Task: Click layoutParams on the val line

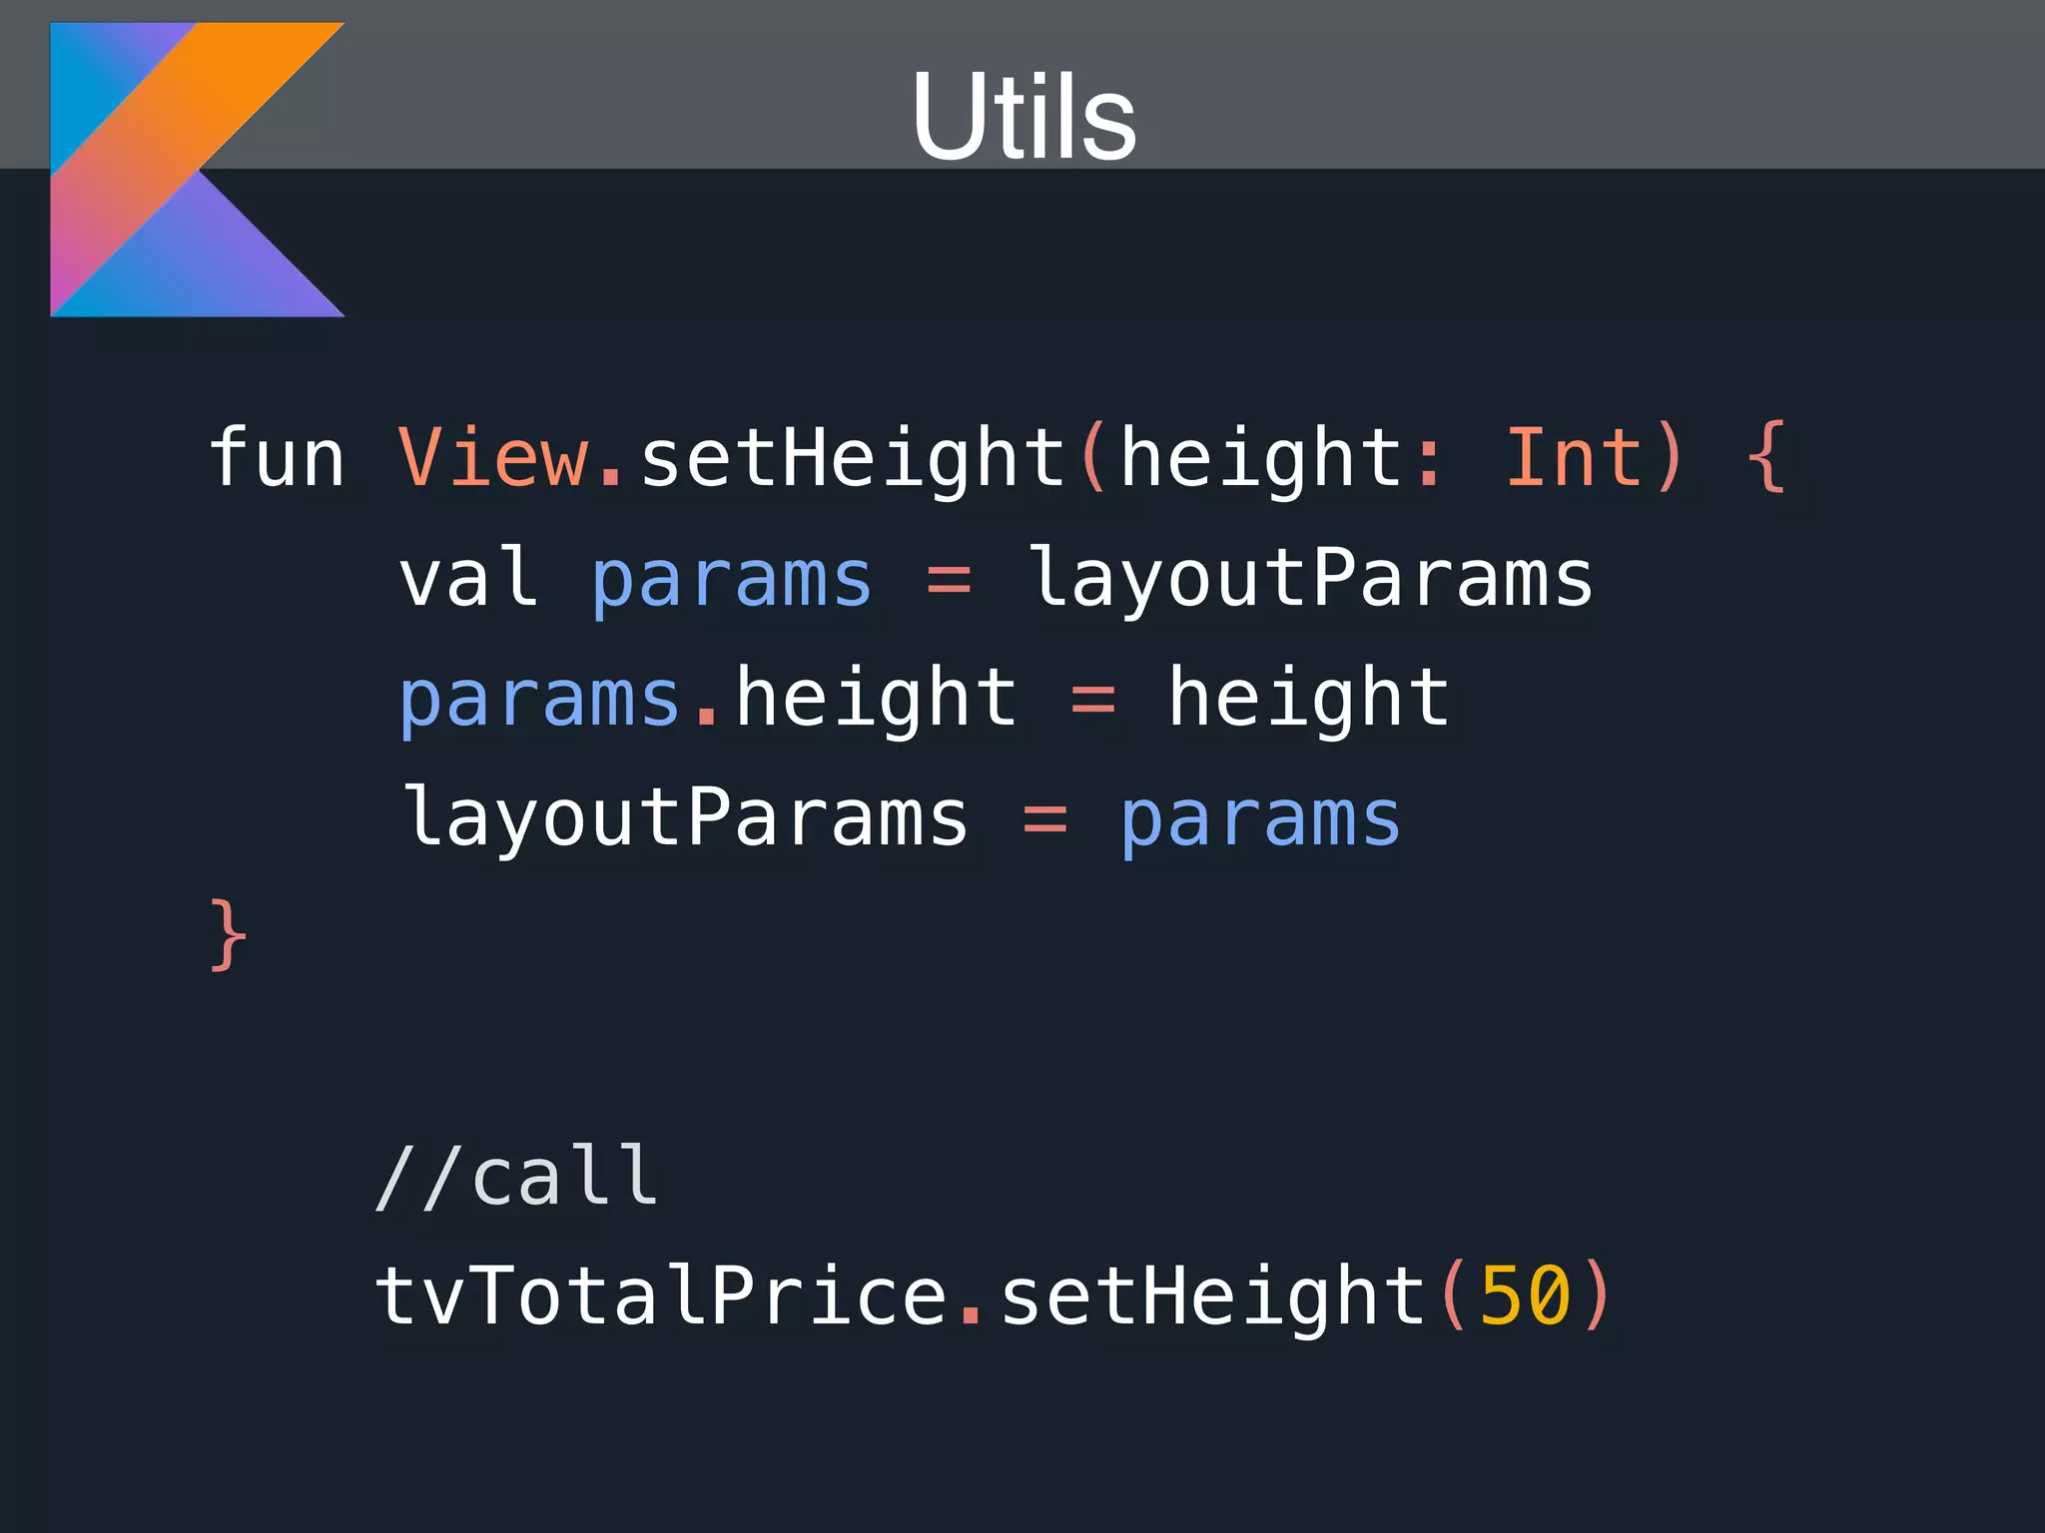Action: click(x=1310, y=578)
